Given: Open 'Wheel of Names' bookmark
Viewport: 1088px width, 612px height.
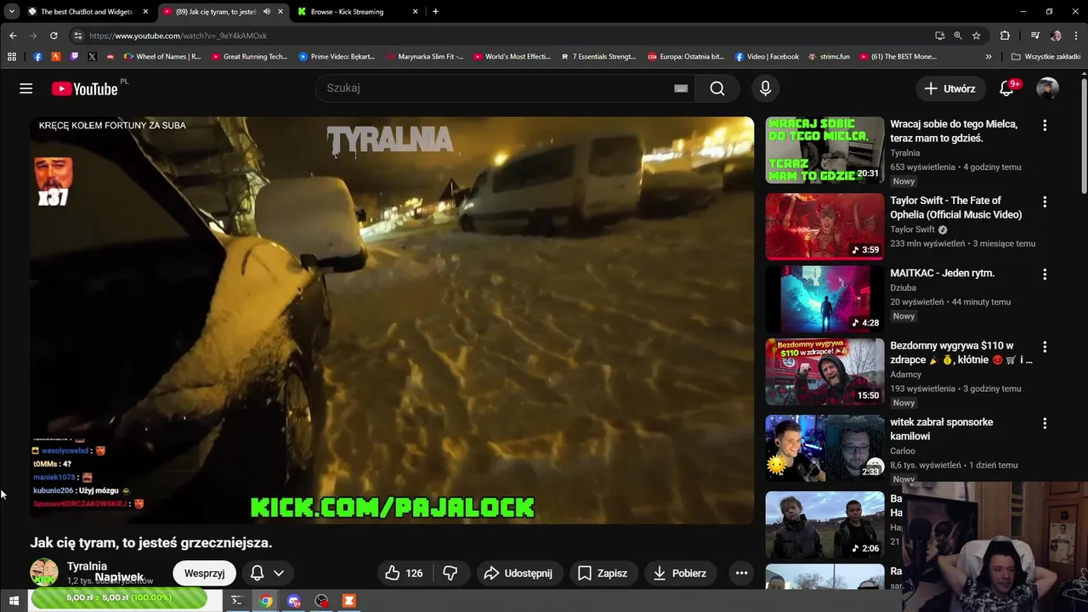Looking at the screenshot, I should [162, 57].
